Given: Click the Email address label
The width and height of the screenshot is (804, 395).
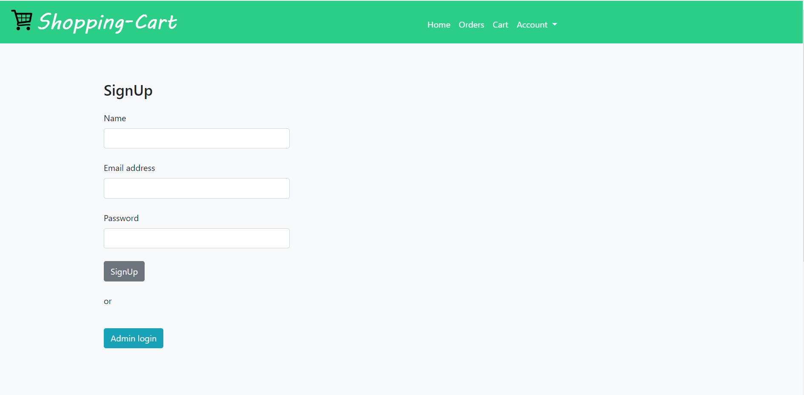Looking at the screenshot, I should (x=129, y=168).
